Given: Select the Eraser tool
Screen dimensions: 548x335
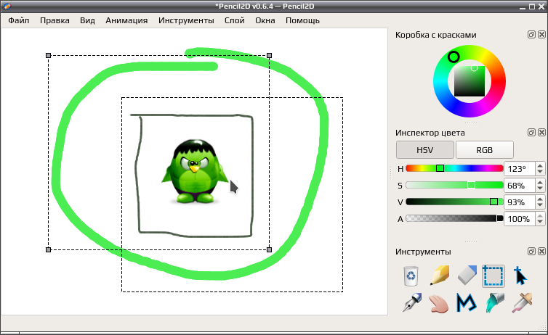Looking at the screenshot, I should point(467,276).
